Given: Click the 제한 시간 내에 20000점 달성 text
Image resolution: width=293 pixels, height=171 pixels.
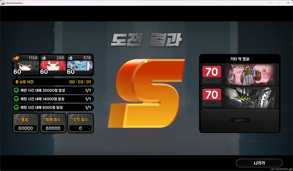Looking at the screenshot, I should click(43, 90).
